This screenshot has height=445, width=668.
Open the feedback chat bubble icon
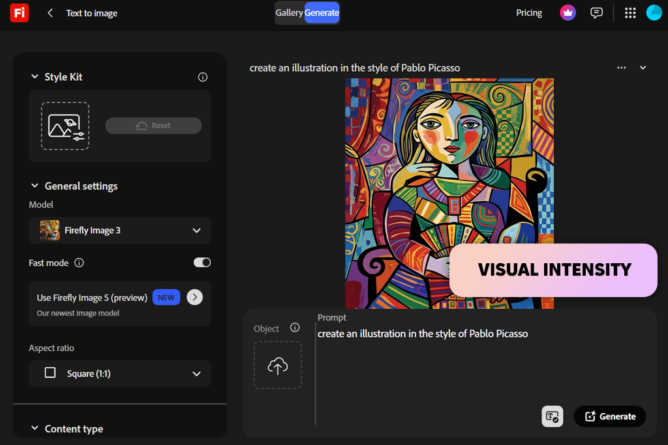pos(596,13)
